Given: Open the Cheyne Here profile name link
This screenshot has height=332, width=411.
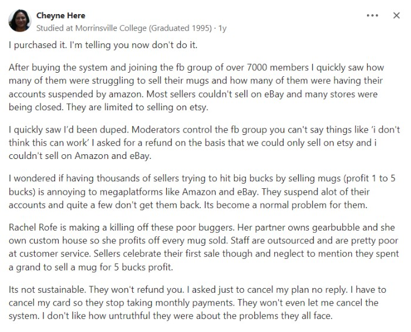Looking at the screenshot, I should pyautogui.click(x=61, y=15).
